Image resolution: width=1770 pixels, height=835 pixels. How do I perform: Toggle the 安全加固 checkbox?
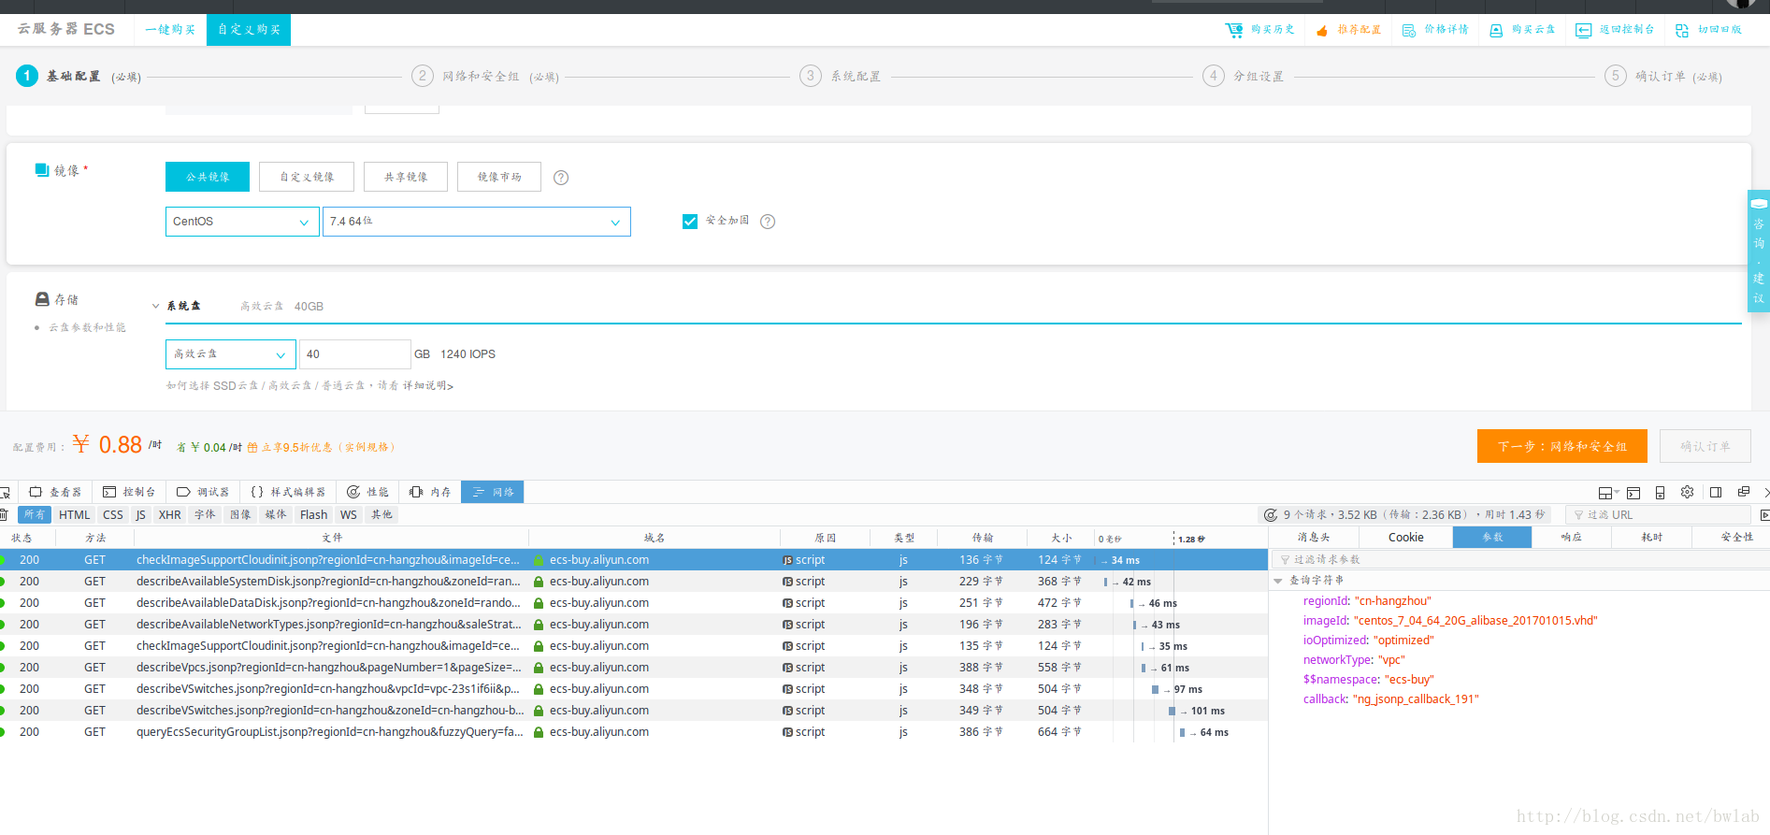[x=690, y=222]
